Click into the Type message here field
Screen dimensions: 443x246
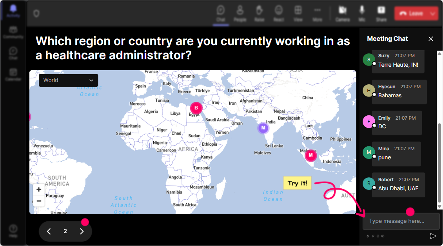(x=401, y=221)
